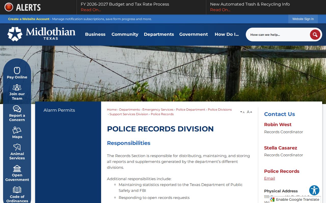326x203 pixels.
Task: Open the Government menu
Action: tap(194, 34)
